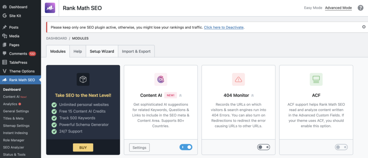Viewport: 368px width, 158px height.
Task: Click the 'Track 500 Keywords' feature text
Action: point(77,118)
